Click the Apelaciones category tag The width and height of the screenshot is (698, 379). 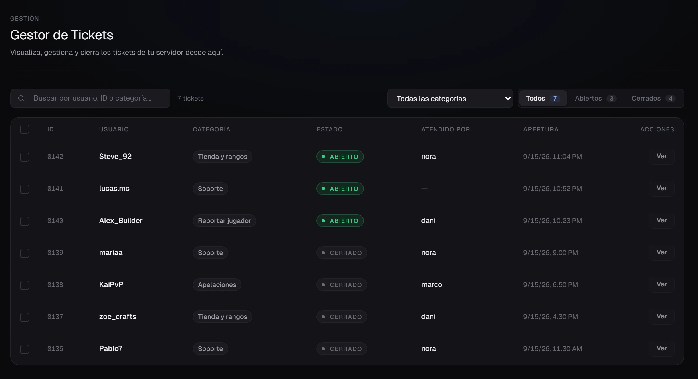click(x=217, y=285)
